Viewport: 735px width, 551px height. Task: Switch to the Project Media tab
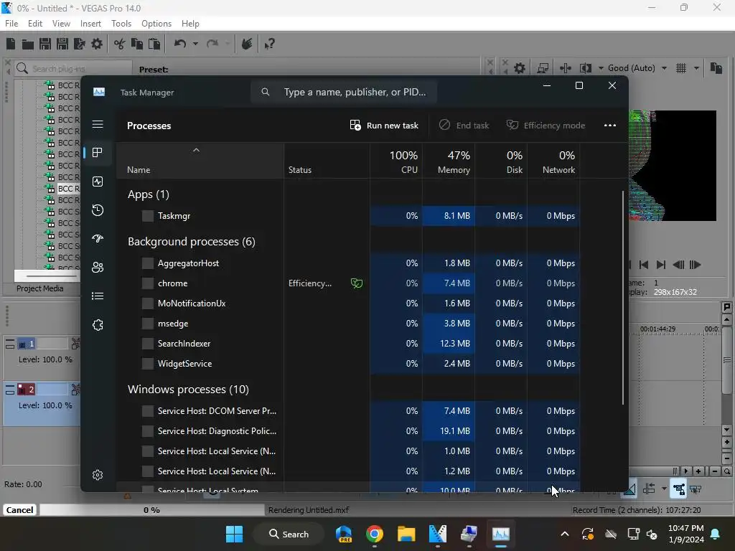coord(40,288)
